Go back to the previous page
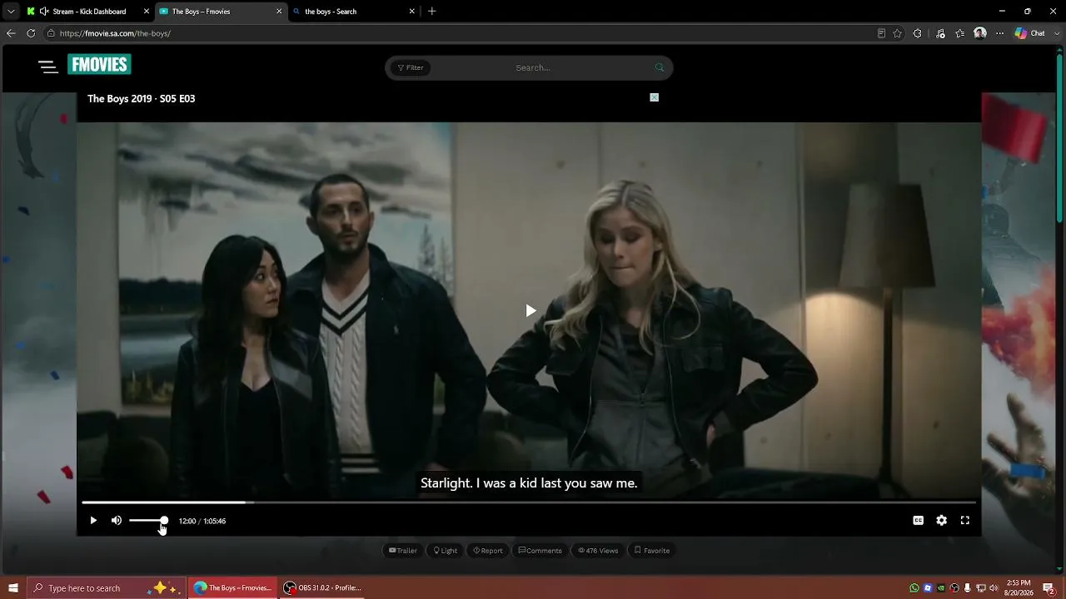This screenshot has height=599, width=1066. [11, 33]
